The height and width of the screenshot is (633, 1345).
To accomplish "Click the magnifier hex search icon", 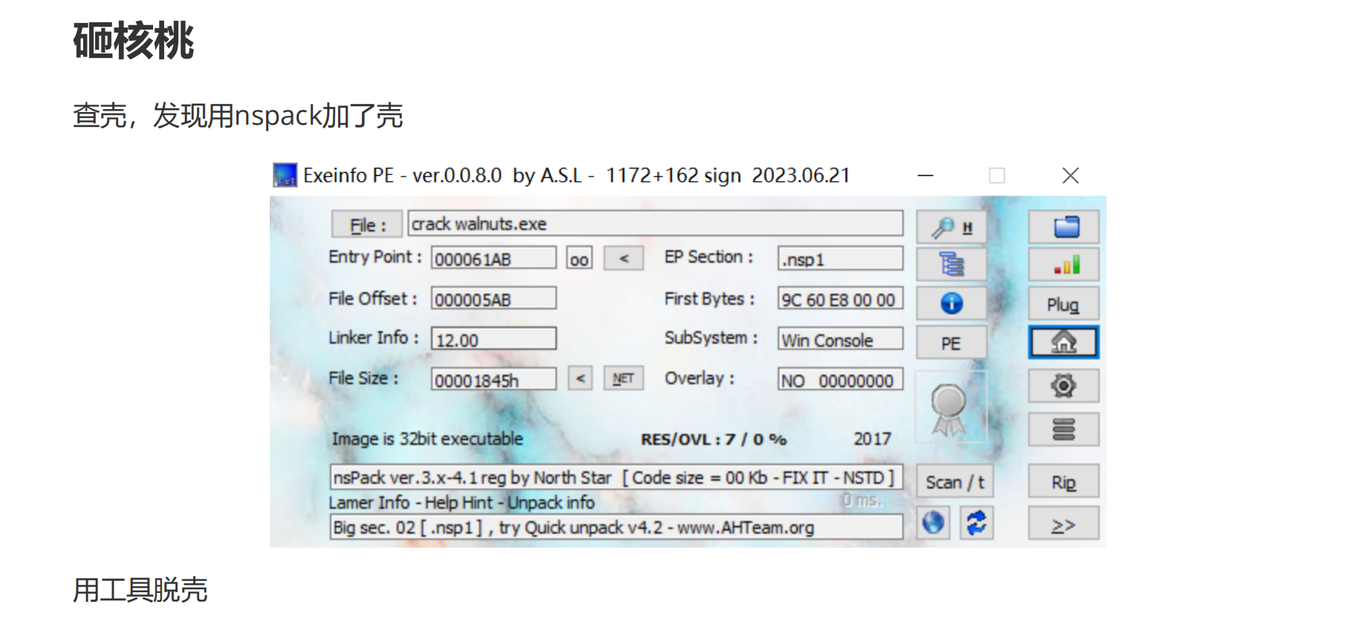I will [x=951, y=227].
